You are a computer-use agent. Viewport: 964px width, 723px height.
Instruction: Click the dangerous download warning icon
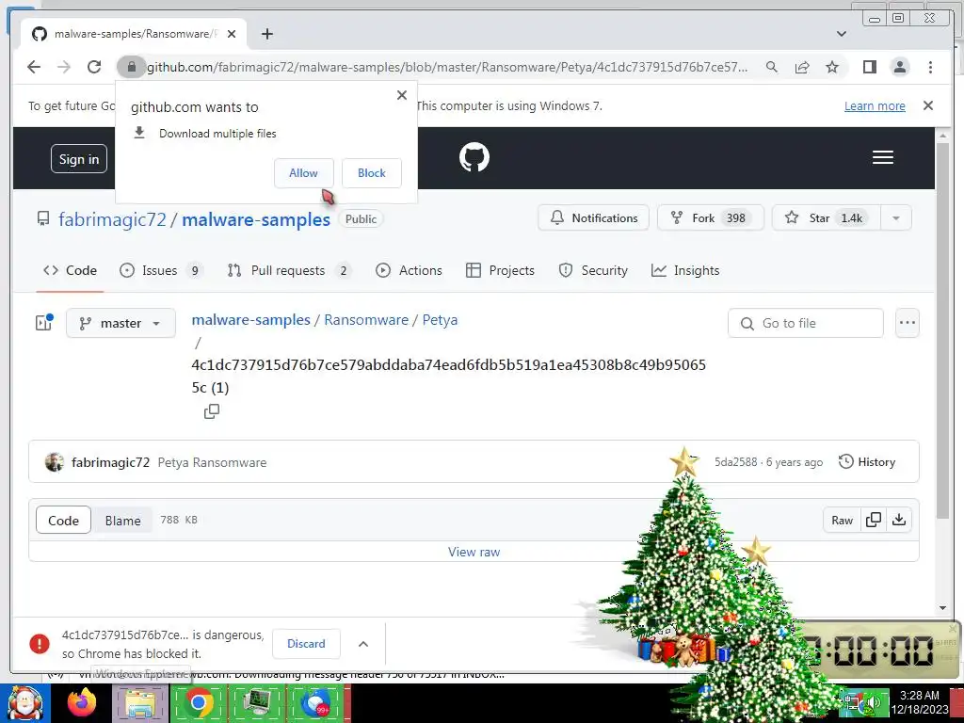[40, 644]
